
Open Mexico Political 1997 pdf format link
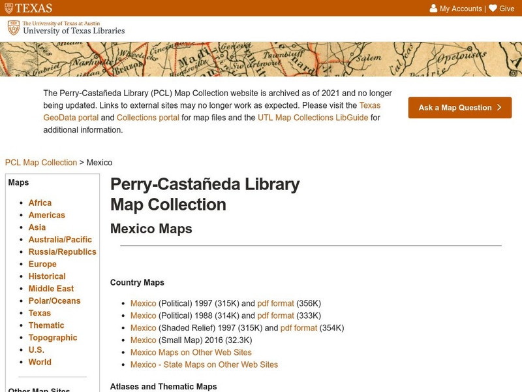coord(276,303)
